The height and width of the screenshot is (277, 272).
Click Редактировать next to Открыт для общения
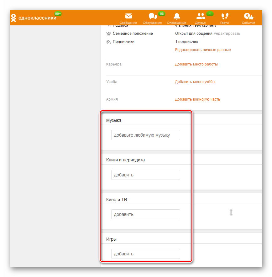click(x=227, y=34)
